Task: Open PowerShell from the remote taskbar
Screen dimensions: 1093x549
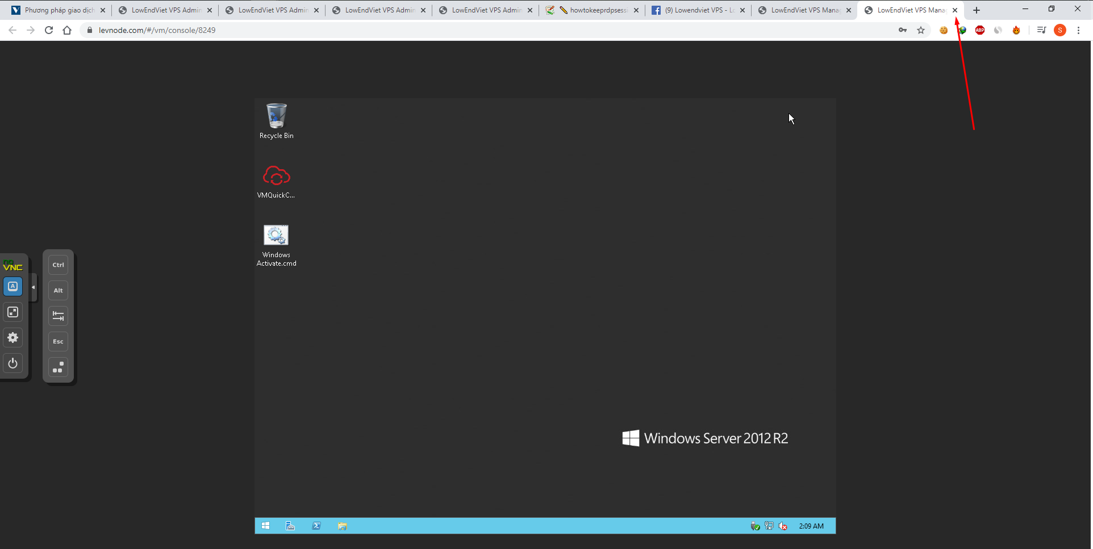Action: point(316,526)
